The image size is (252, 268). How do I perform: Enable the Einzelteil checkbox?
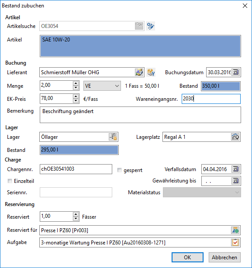pos(10,181)
